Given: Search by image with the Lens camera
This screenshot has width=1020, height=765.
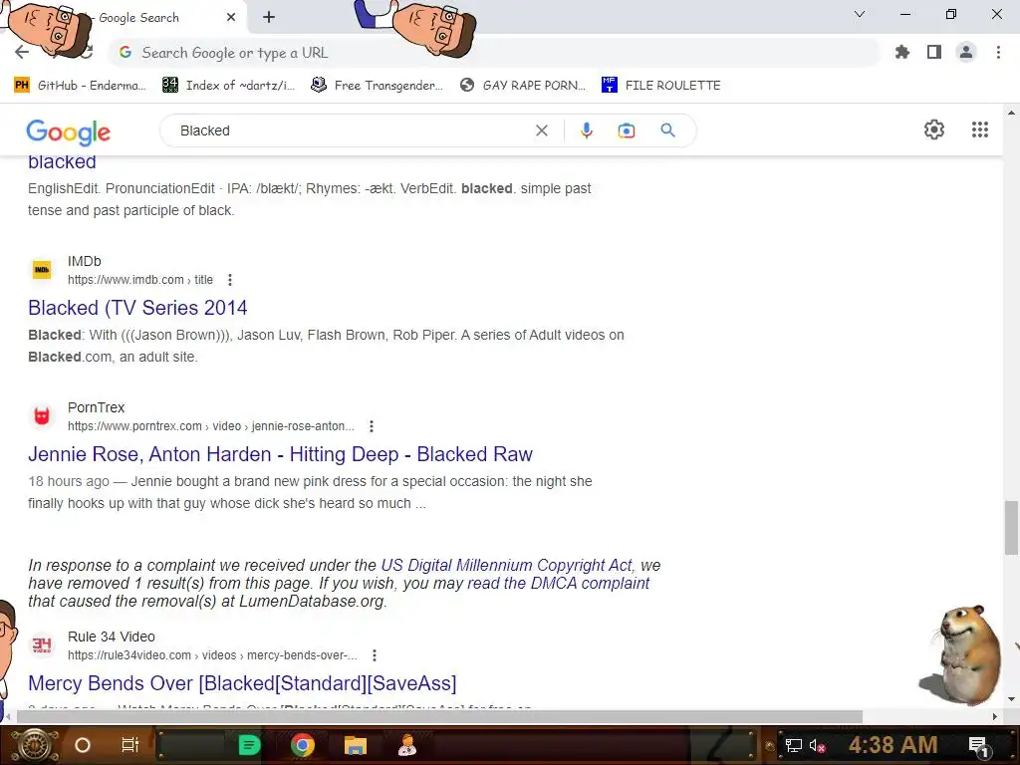Looking at the screenshot, I should (x=627, y=130).
